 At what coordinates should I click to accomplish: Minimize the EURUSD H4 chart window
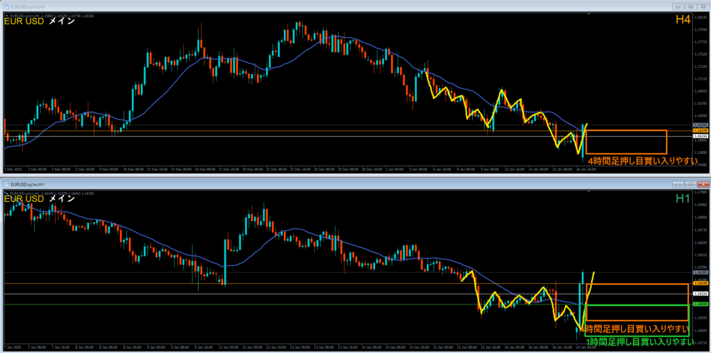[x=676, y=6]
